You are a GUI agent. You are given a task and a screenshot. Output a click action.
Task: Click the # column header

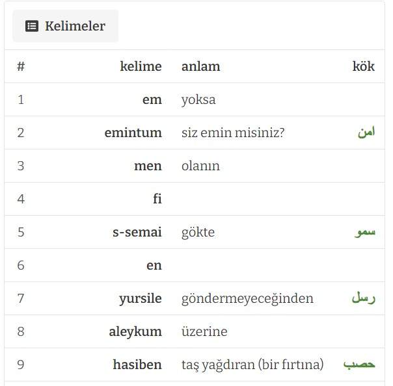click(x=21, y=66)
